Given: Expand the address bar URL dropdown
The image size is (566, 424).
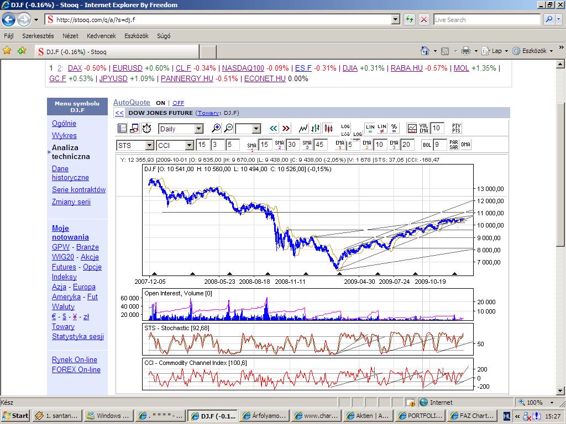Looking at the screenshot, I should click(396, 19).
